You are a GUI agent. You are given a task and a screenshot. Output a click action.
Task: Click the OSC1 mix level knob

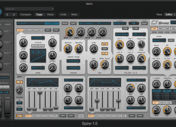click(x=70, y=32)
